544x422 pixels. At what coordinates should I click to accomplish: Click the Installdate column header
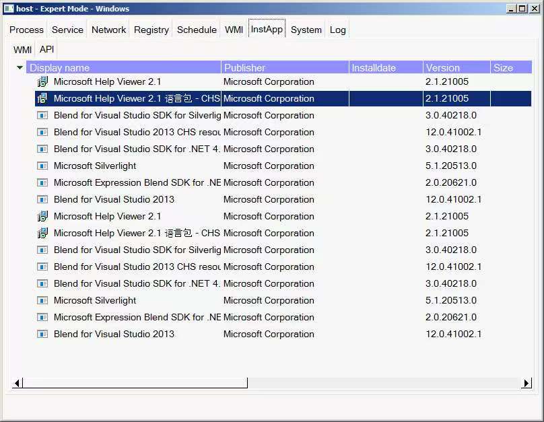coord(386,68)
